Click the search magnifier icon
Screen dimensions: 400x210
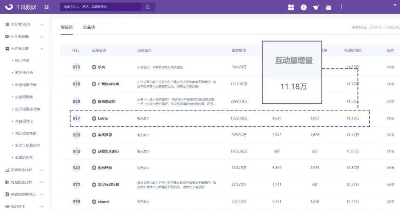tap(148, 7)
